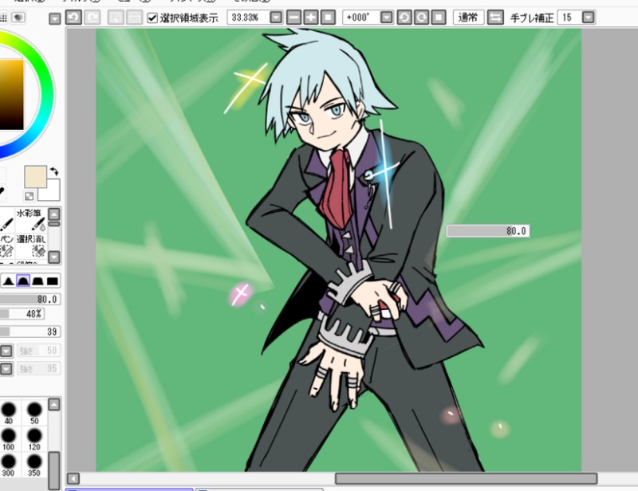
Task: Open dropdown beside 強さ 95 field
Action: click(x=6, y=368)
